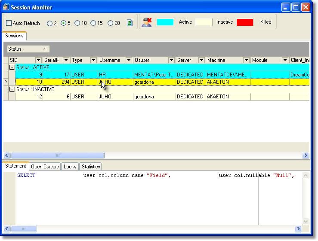Viewport: 318px width, 241px height.
Task: Switch to the Open Cursors tab
Action: coord(45,167)
